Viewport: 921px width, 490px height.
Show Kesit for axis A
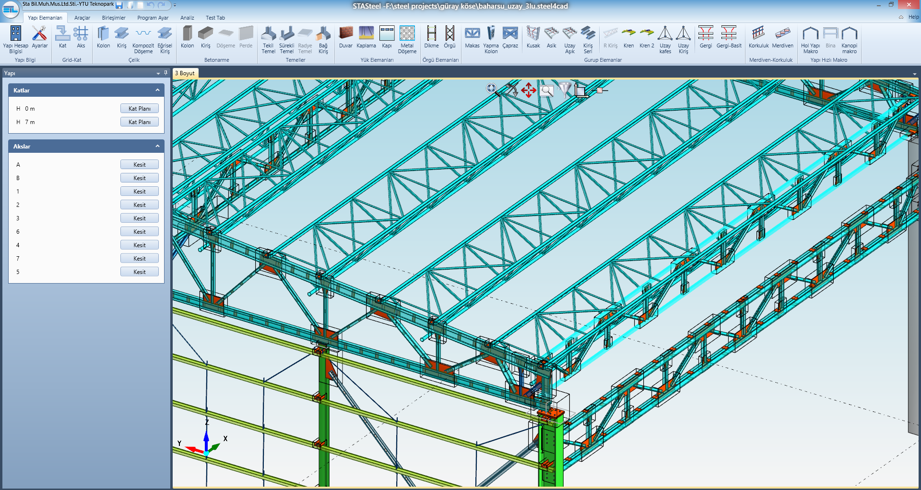140,165
